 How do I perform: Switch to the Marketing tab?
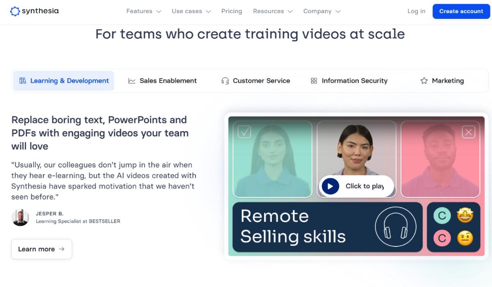coord(442,81)
